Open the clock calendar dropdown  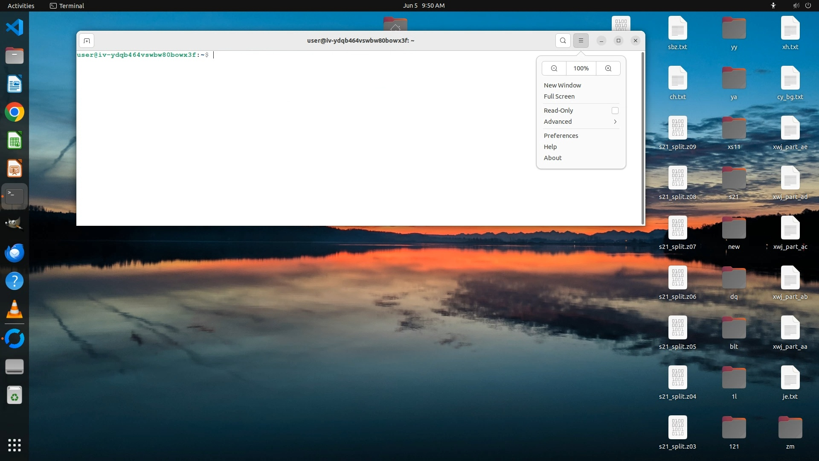[x=424, y=6]
